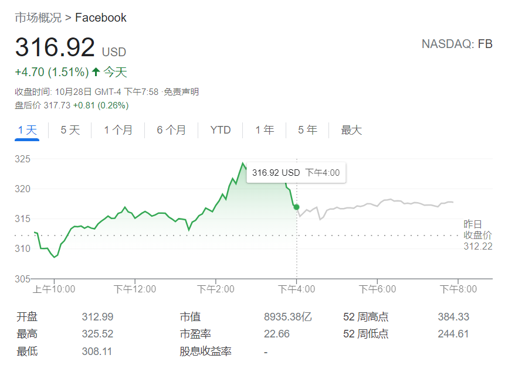Click the NASDAQ: FB ticker label
The image size is (515, 372).
[457, 44]
